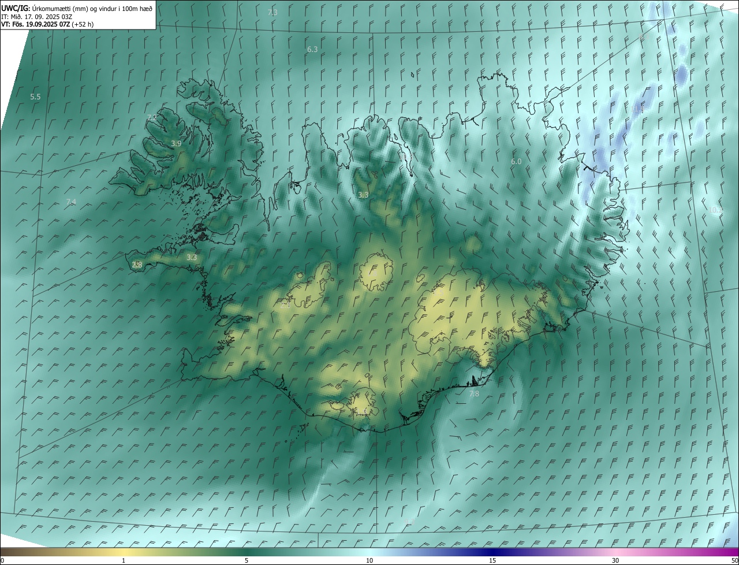739x565 pixels.
Task: Click the 6.3 value label on the map
Action: point(312,50)
